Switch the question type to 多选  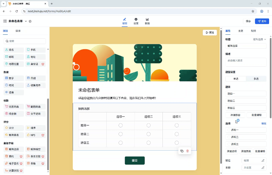tap(256, 79)
